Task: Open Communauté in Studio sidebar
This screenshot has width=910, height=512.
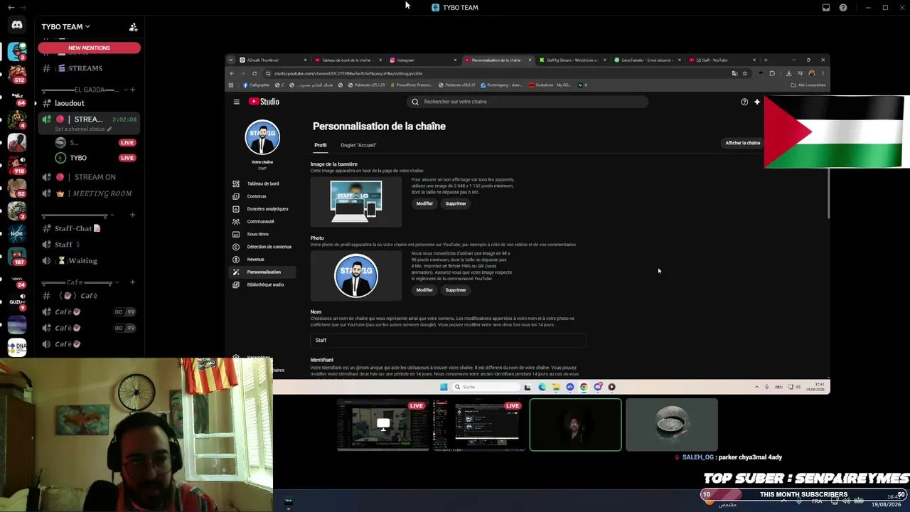Action: click(262, 221)
